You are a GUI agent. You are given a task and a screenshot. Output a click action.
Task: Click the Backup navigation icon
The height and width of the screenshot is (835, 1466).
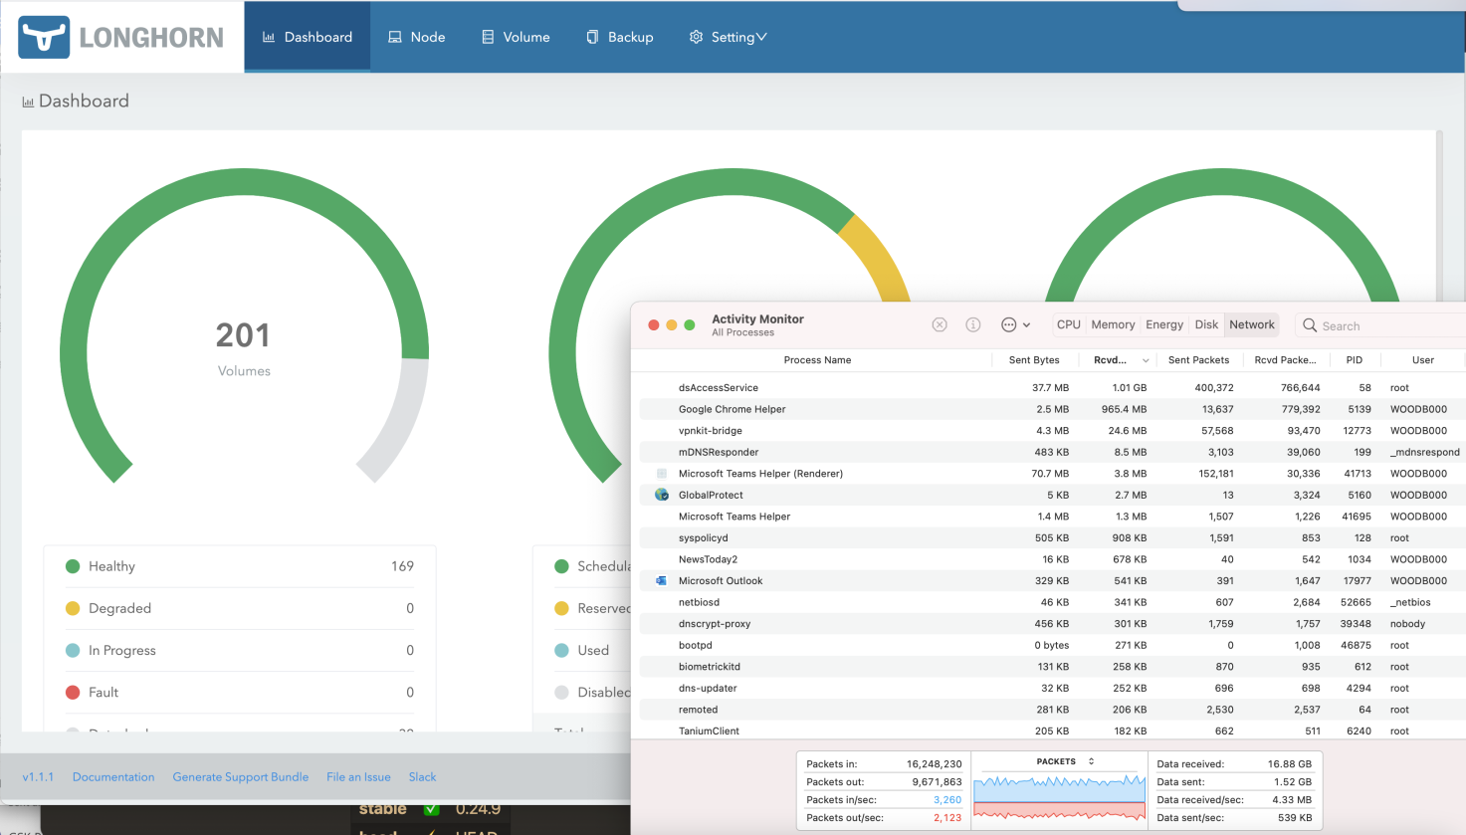click(x=592, y=37)
